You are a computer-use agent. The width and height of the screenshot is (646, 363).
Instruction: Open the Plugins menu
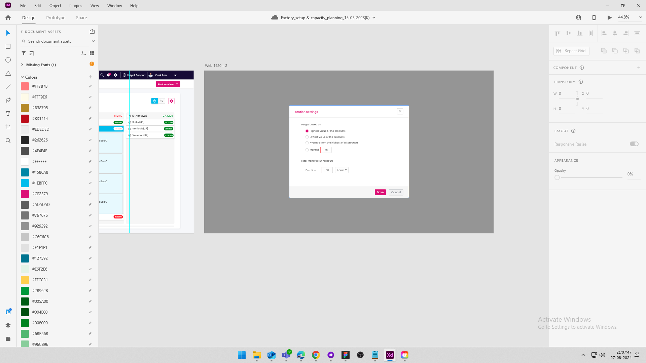pyautogui.click(x=76, y=5)
